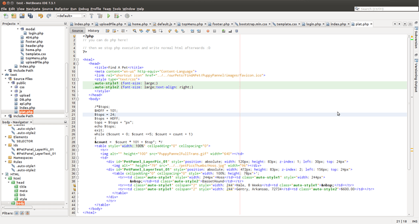Open the <default> configuration dropdown
Viewport: 419px width, 224px height.
(71, 16)
